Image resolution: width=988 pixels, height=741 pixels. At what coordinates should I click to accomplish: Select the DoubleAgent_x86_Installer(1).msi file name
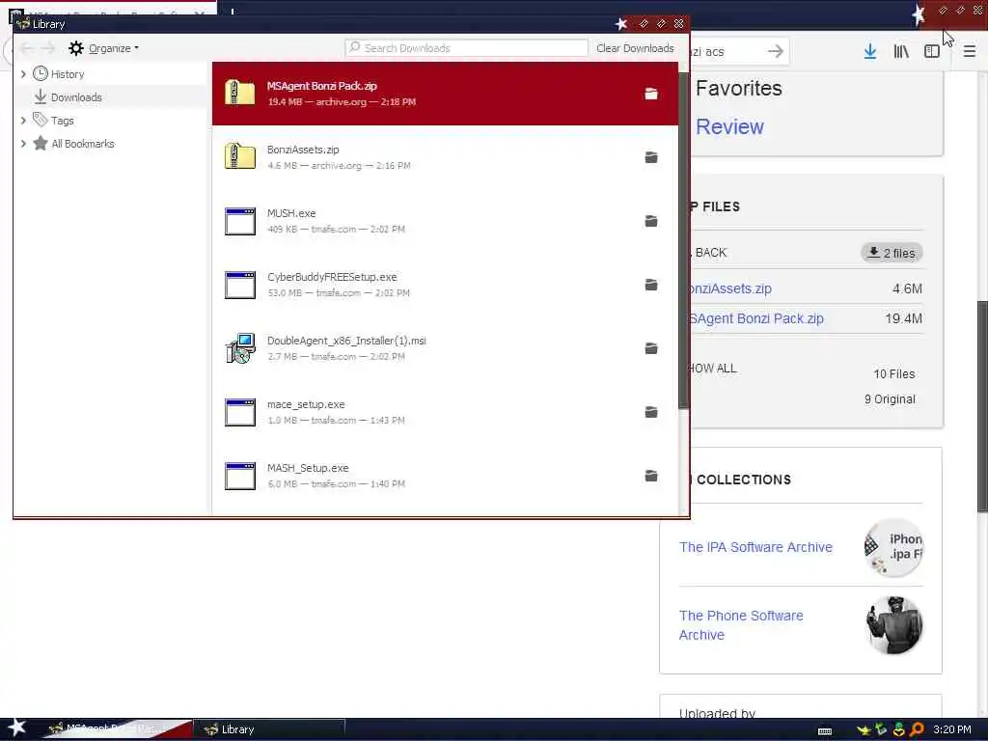[346, 341]
